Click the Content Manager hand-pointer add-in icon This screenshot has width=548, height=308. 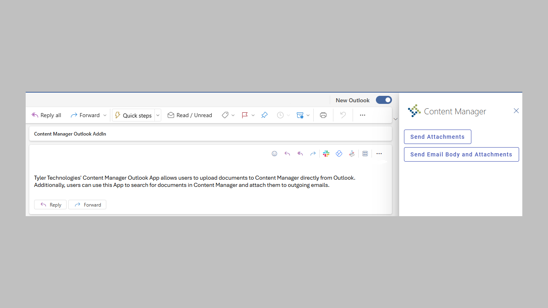point(352,154)
